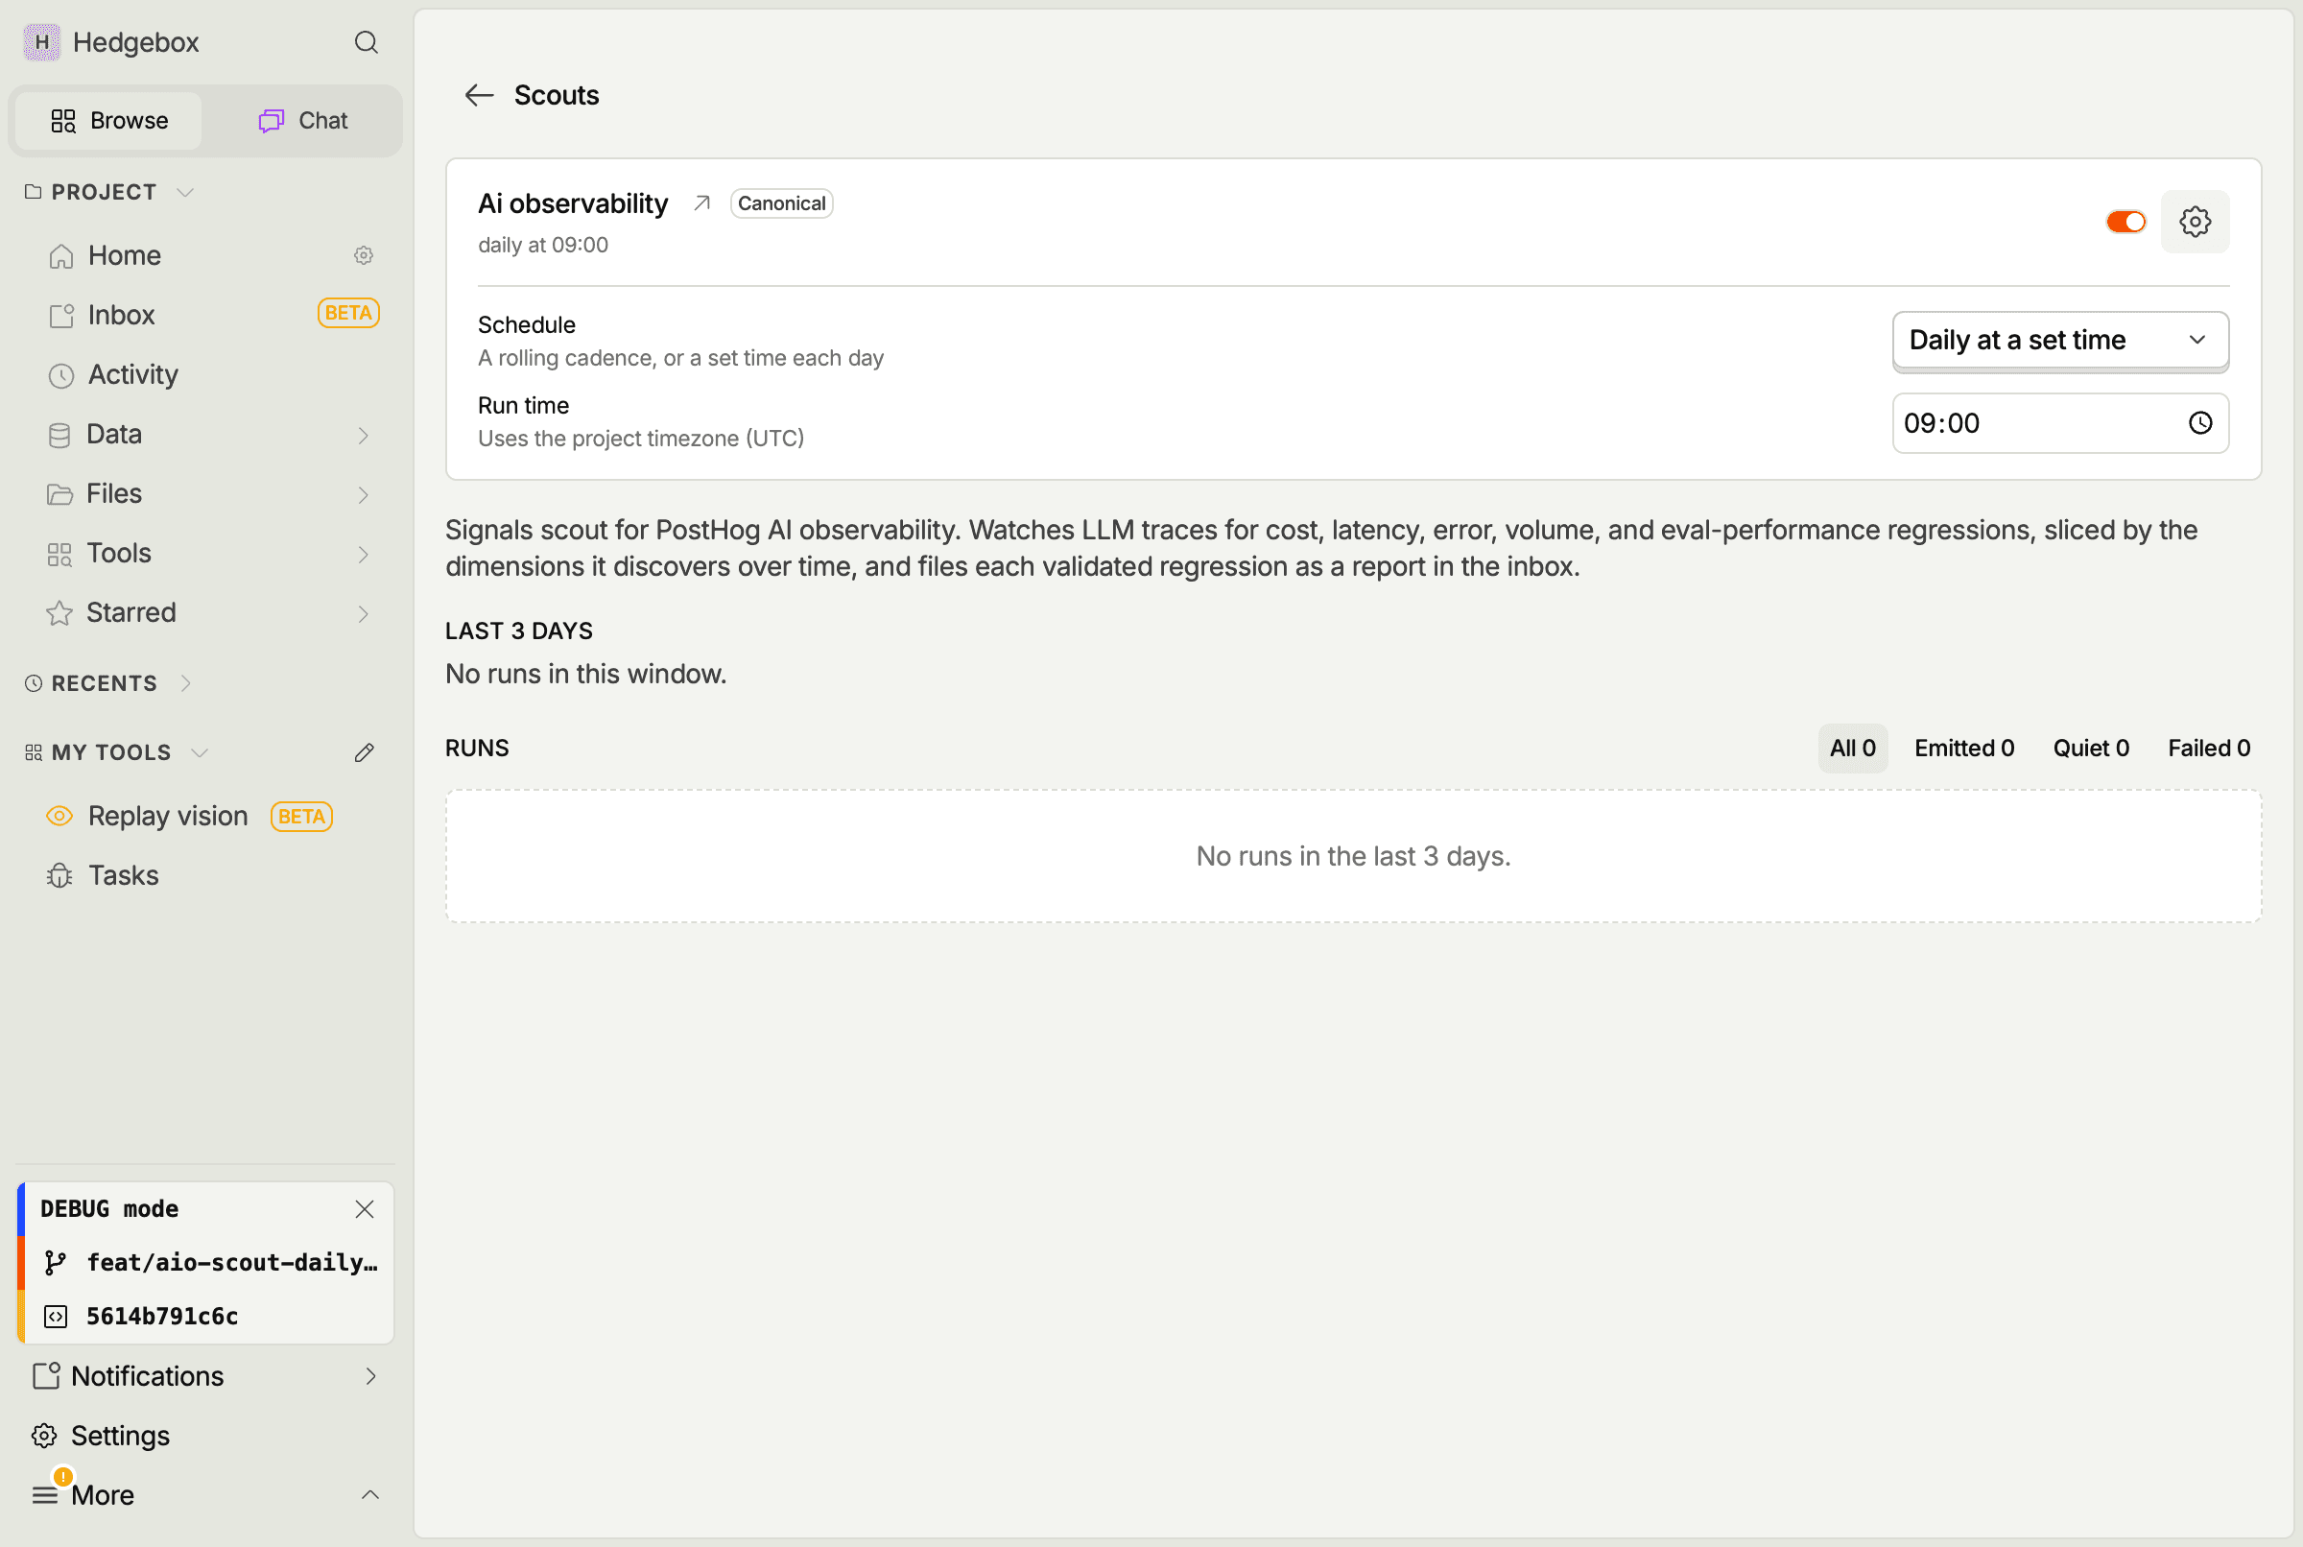The image size is (2303, 1547).
Task: Expand the Recents section
Action: [x=108, y=682]
